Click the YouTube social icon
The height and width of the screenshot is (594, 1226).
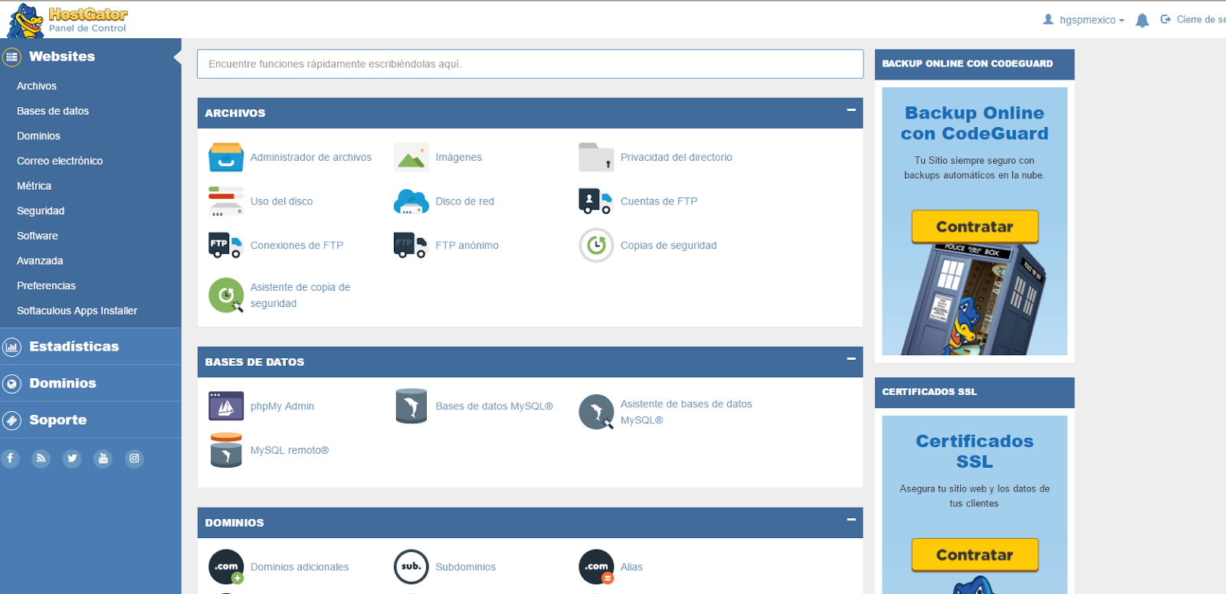click(x=103, y=459)
